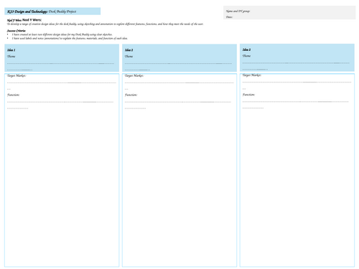The height and width of the screenshot is (269, 359).
Task: Click 'Function:' in the right-hand column
Action: [248, 95]
